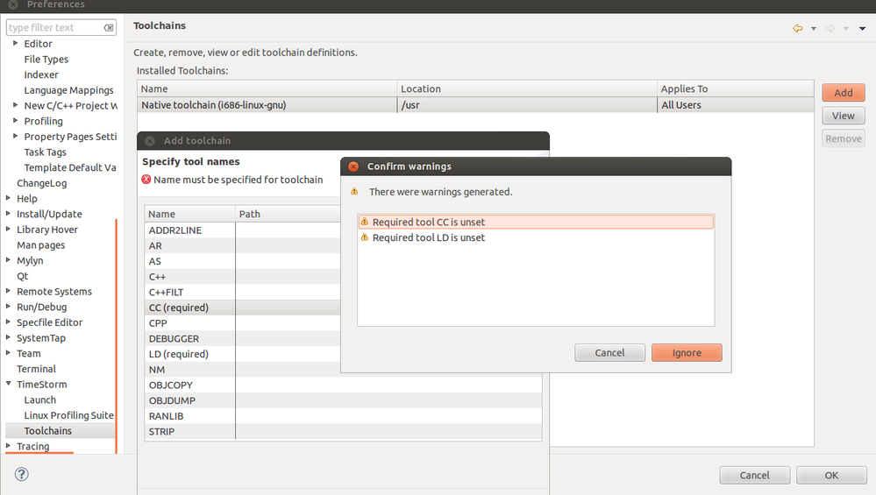Select the DEBUGGER tool row

click(243, 339)
